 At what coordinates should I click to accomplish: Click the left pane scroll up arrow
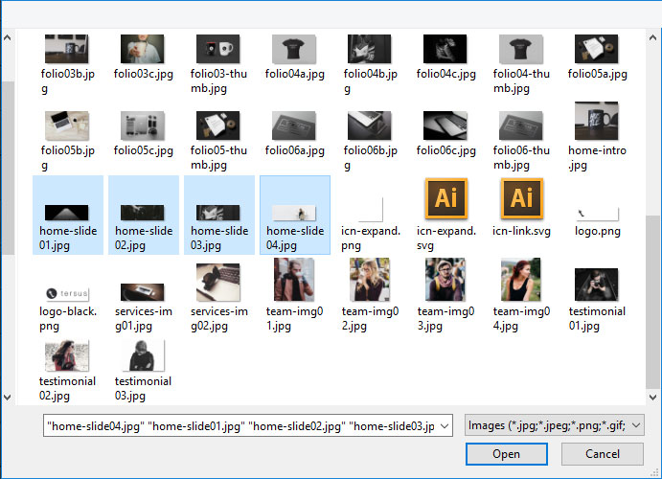coord(8,37)
